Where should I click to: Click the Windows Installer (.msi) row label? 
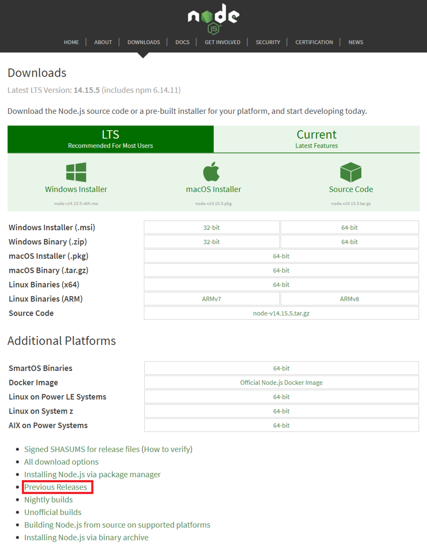[x=52, y=228]
